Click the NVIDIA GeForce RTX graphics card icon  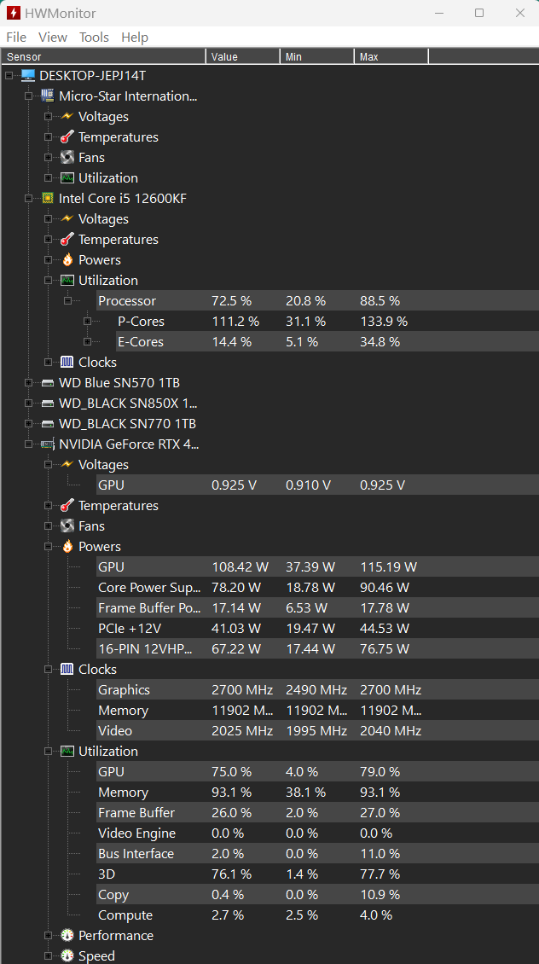pyautogui.click(x=47, y=444)
